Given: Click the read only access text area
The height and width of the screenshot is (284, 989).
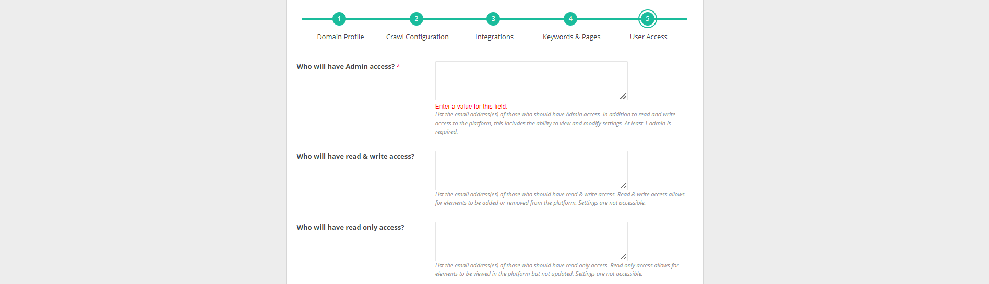Looking at the screenshot, I should coord(531,241).
